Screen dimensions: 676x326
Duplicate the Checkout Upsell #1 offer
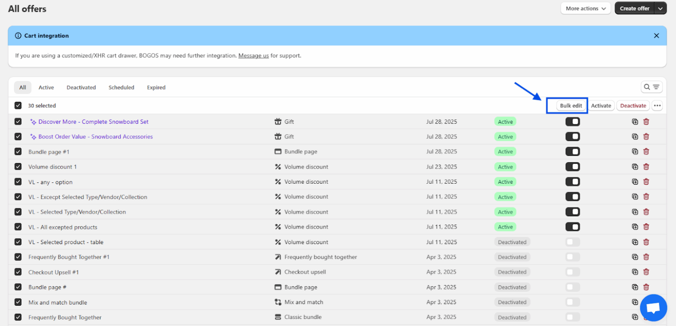tap(635, 272)
